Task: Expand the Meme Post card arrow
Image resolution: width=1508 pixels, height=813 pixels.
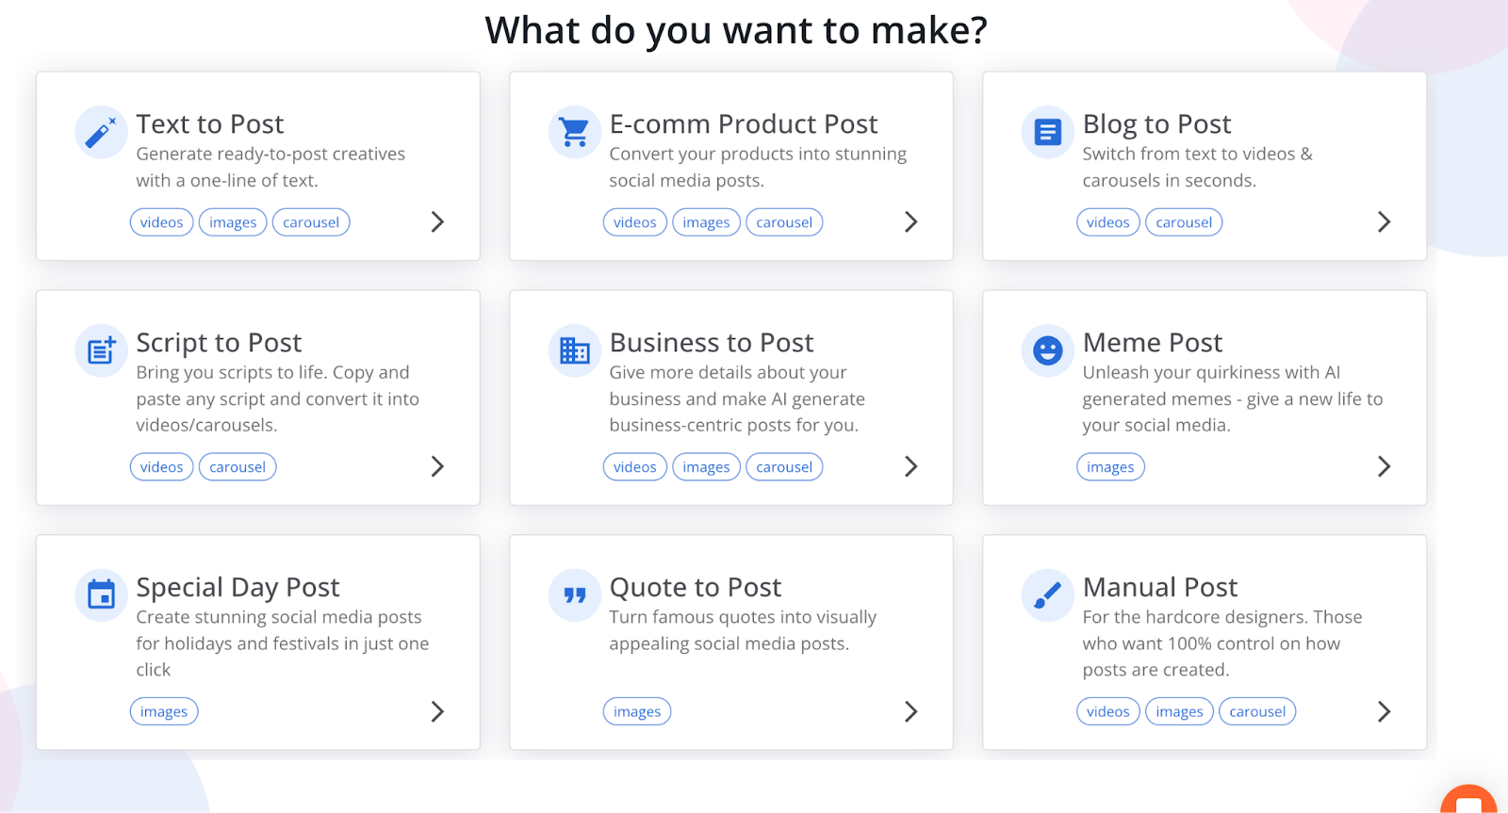Action: [x=1384, y=467]
